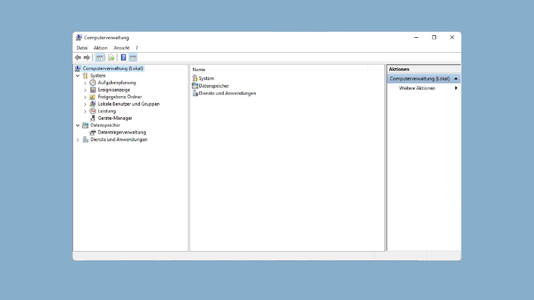Click the Liste exportieren toolbar icon

[x=111, y=57]
